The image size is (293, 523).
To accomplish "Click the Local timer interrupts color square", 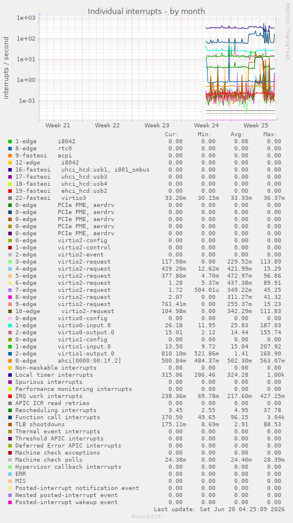I will [x=11, y=375].
